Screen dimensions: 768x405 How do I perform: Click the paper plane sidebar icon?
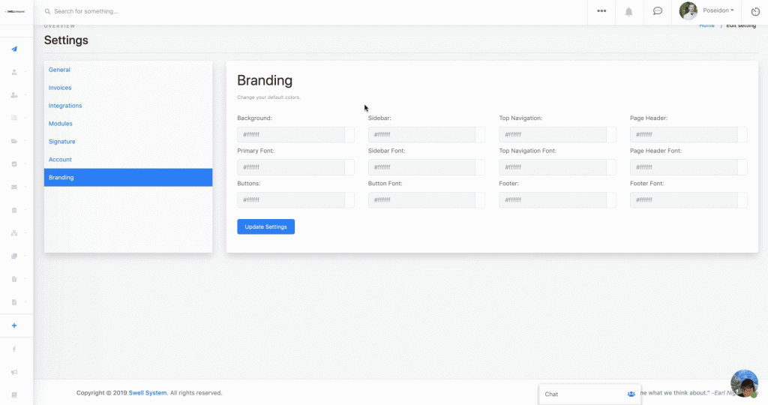(14, 49)
